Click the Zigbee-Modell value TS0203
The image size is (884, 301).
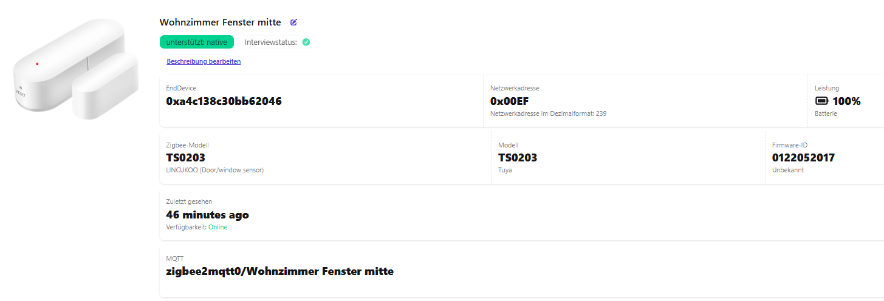point(185,158)
